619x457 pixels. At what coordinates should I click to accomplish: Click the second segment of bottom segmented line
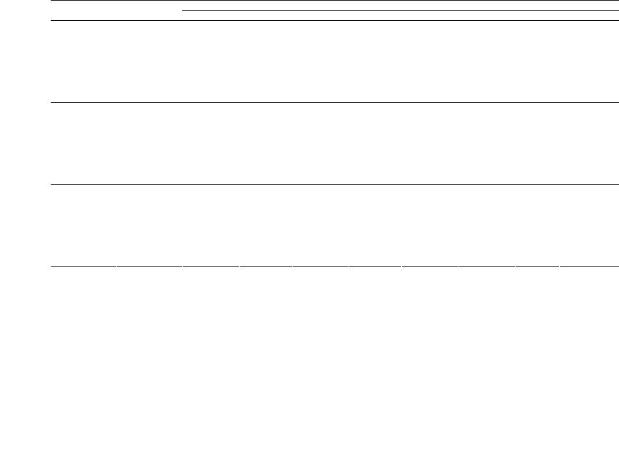tap(150, 267)
